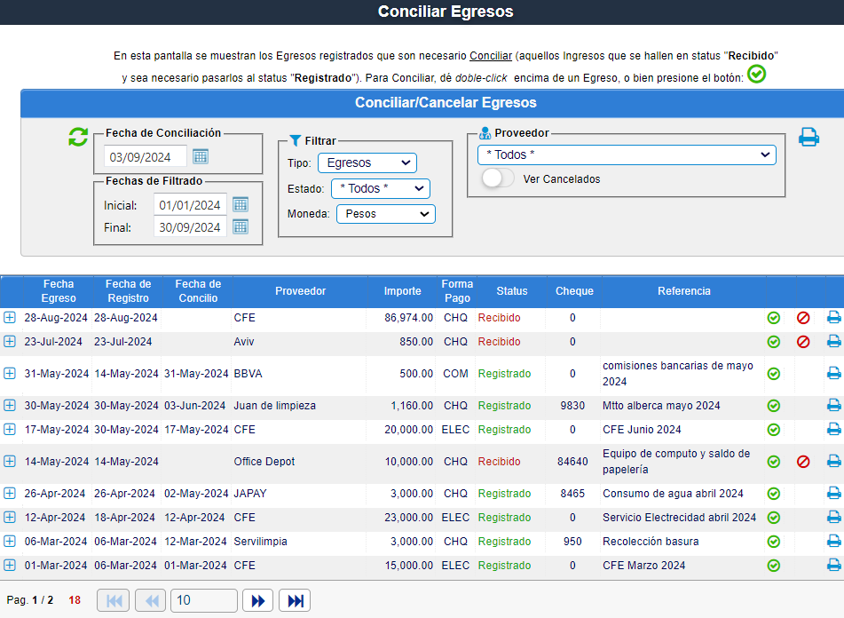Sort by the Importe column header
Screen dimensions: 844x618
(402, 291)
